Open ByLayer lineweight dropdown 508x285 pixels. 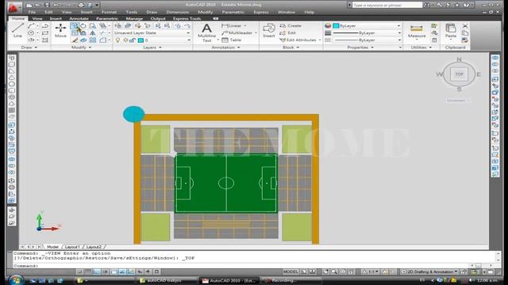368,32
